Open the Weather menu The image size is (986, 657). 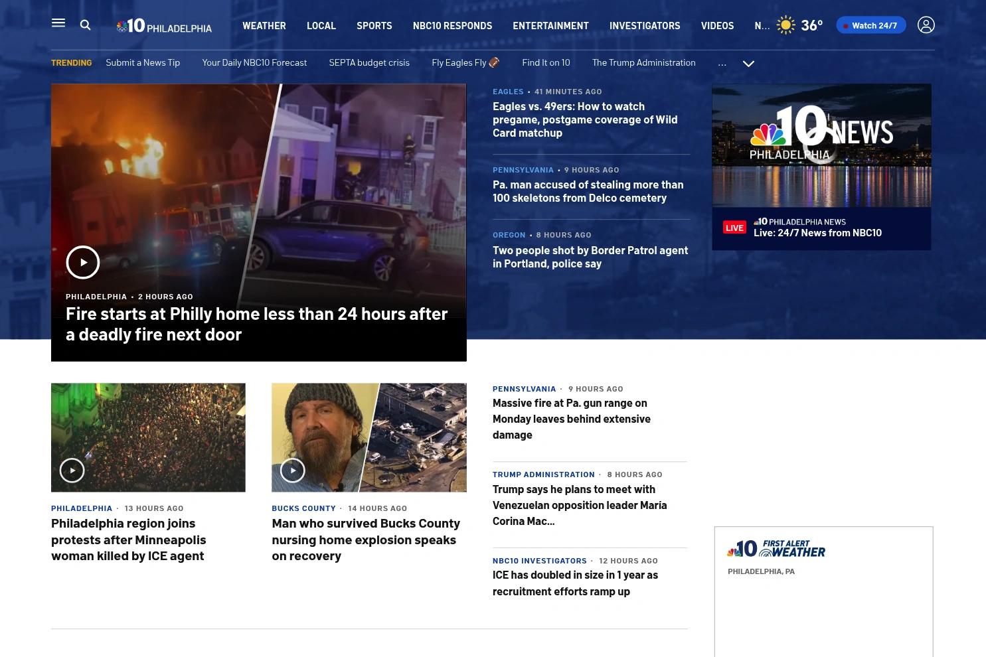[x=264, y=25]
